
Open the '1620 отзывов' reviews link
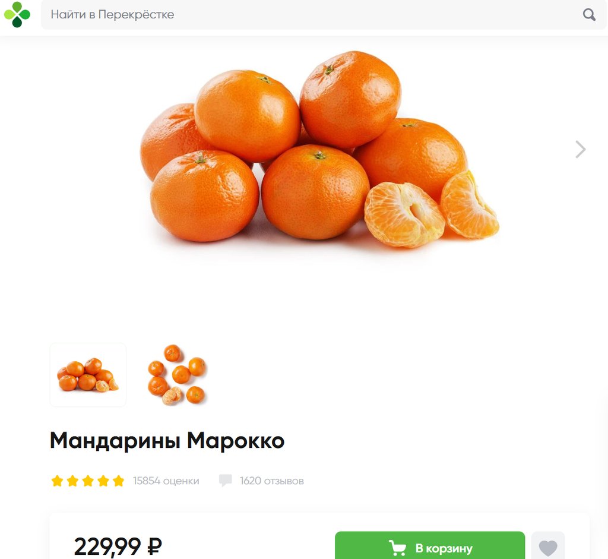272,481
